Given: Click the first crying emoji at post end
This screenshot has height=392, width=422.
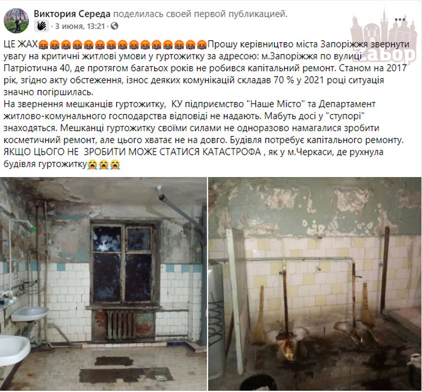Looking at the screenshot, I should [92, 164].
